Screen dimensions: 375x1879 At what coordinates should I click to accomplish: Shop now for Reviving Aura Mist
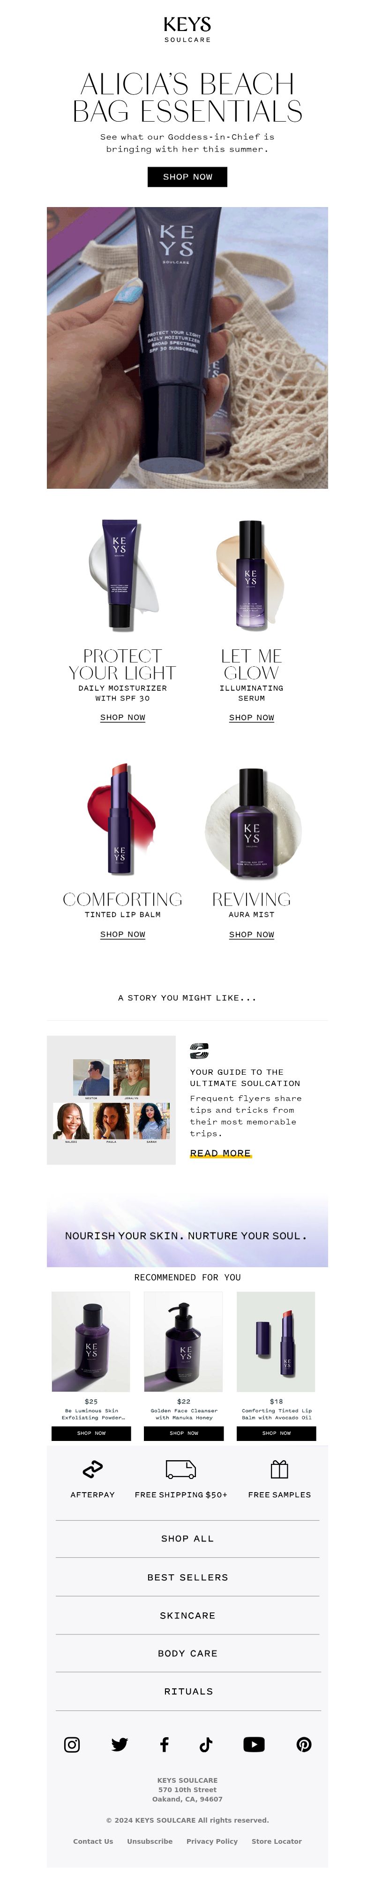pos(251,934)
